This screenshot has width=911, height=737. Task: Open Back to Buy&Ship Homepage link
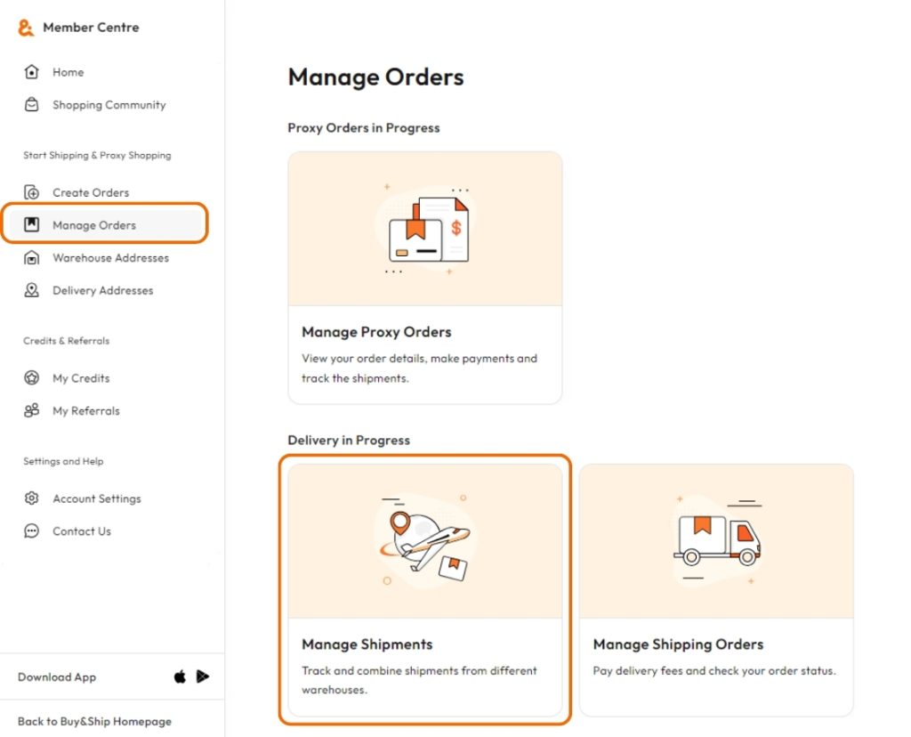[x=94, y=722]
